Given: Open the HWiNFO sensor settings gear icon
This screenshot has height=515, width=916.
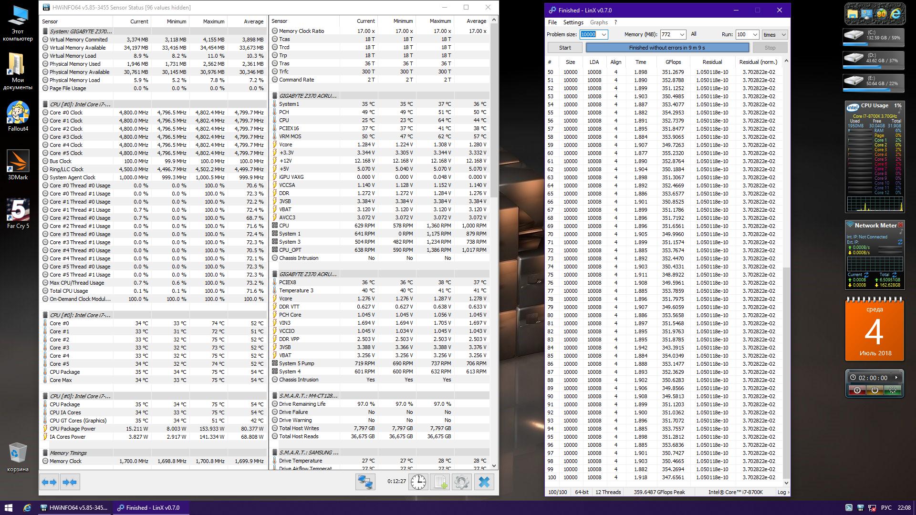Looking at the screenshot, I should click(x=461, y=482).
